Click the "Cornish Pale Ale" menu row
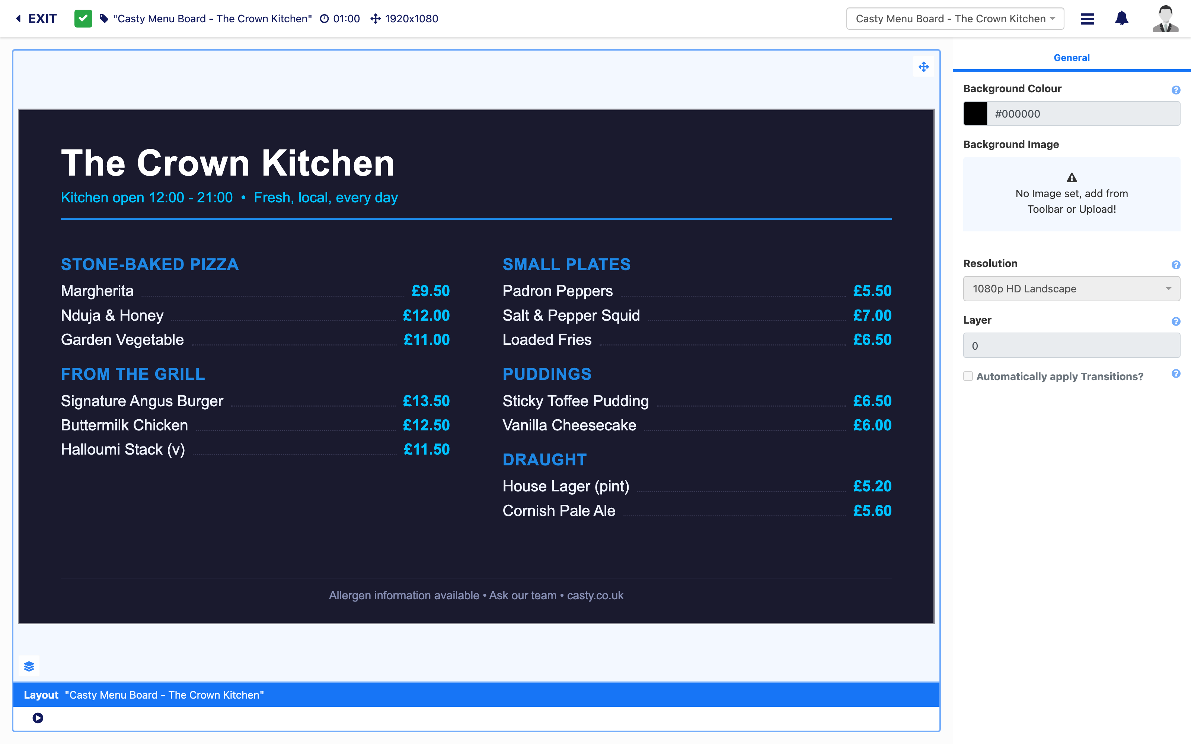This screenshot has height=744, width=1191. pyautogui.click(x=697, y=511)
